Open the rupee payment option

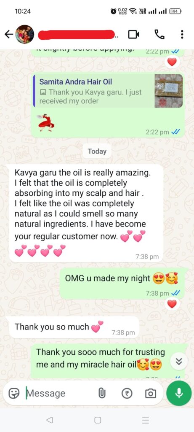click(x=127, y=394)
